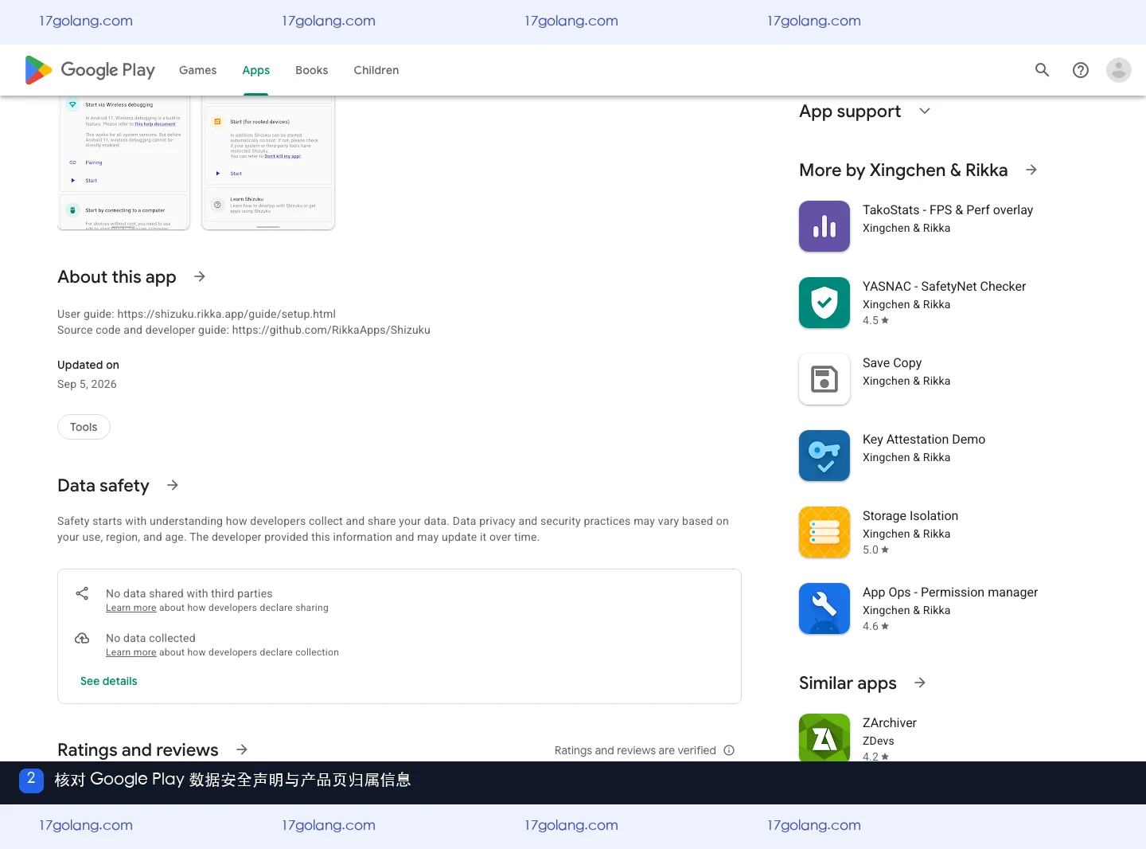Open App Ops wrench icon
The image size is (1146, 849).
pos(824,608)
